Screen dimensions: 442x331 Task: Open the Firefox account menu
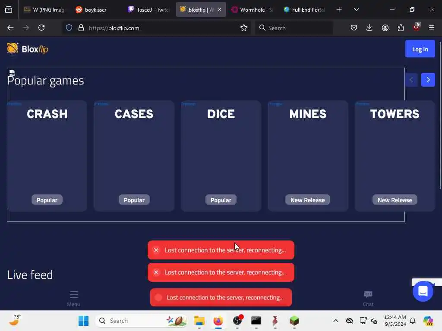tap(385, 28)
